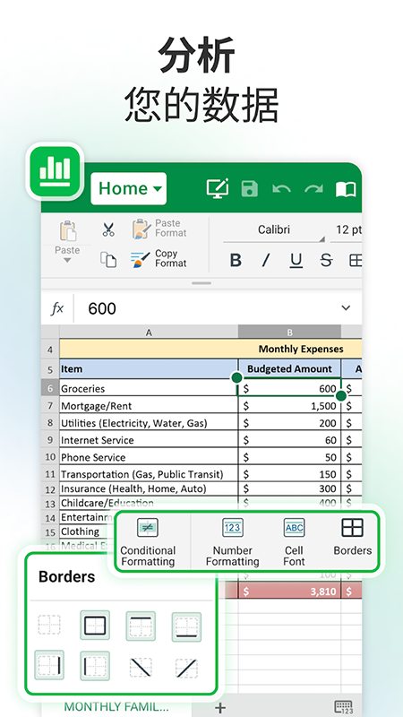
Task: Select the Utilities (Electricity, Water, Gas) cell
Action: point(149,423)
